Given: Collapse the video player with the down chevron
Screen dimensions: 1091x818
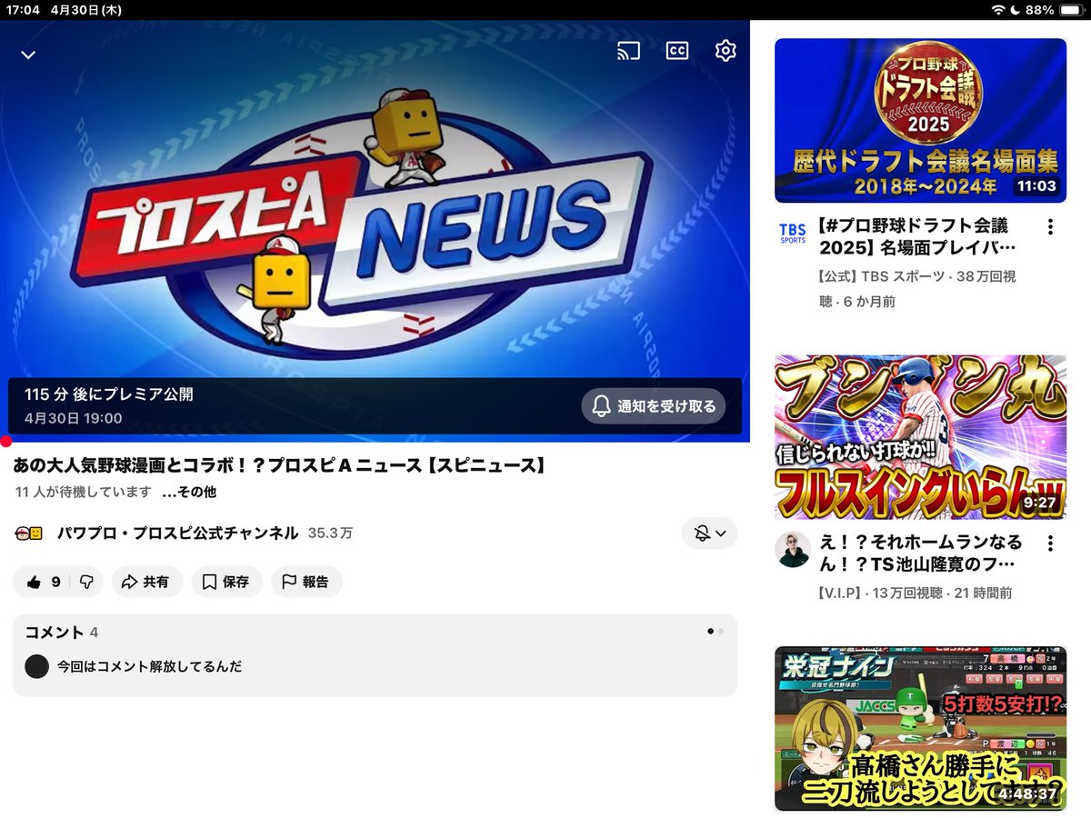Looking at the screenshot, I should click(x=27, y=55).
